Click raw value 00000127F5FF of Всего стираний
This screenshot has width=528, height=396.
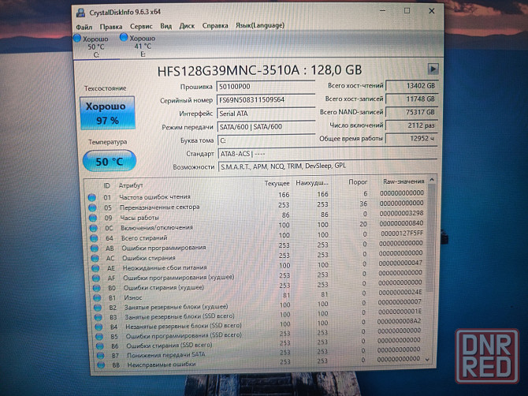pos(402,233)
